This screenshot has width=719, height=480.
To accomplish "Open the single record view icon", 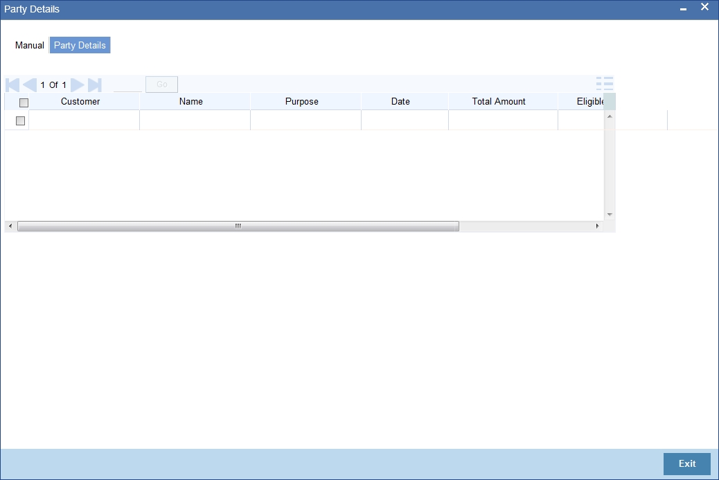I will tap(605, 83).
